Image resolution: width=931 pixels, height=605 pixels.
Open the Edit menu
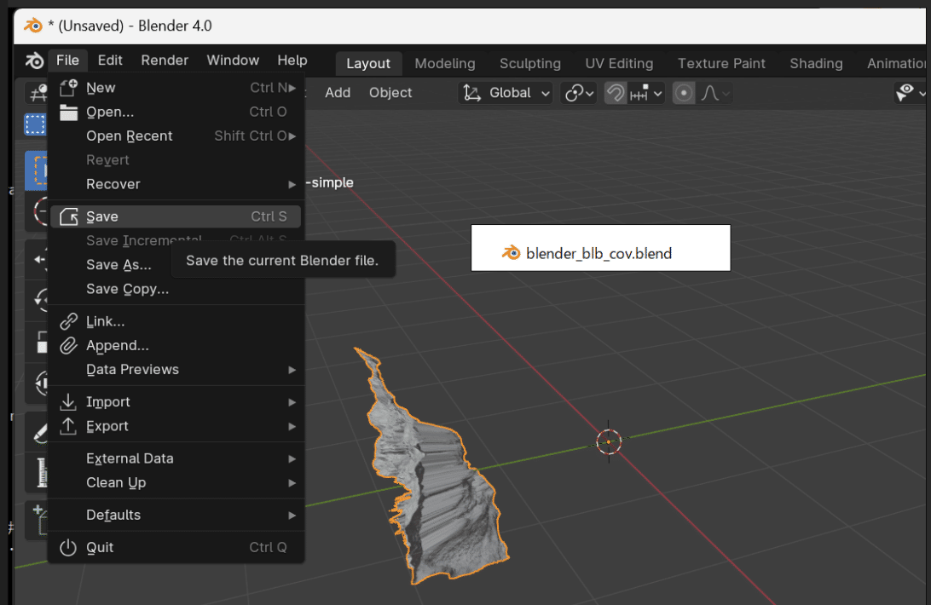tap(109, 60)
